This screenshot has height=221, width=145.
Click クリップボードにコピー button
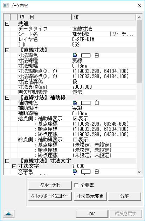point(50,196)
